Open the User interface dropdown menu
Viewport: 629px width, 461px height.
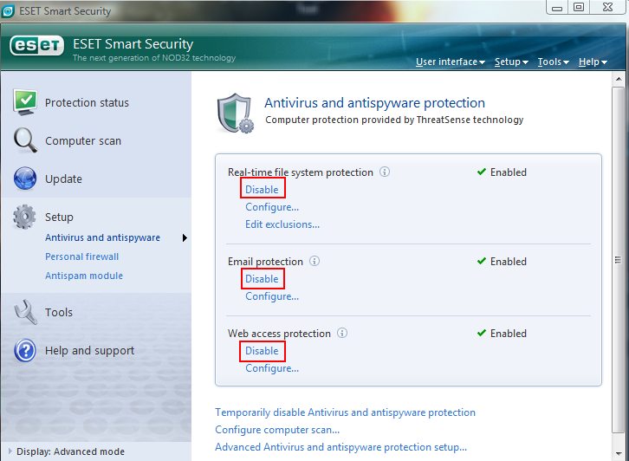[450, 62]
